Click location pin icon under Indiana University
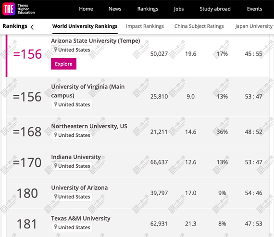The image size is (274, 237). point(56,166)
